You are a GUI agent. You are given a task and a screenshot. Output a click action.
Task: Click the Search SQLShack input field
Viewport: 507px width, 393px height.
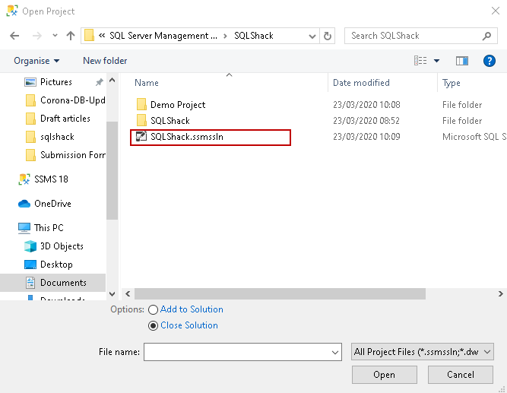coord(414,36)
